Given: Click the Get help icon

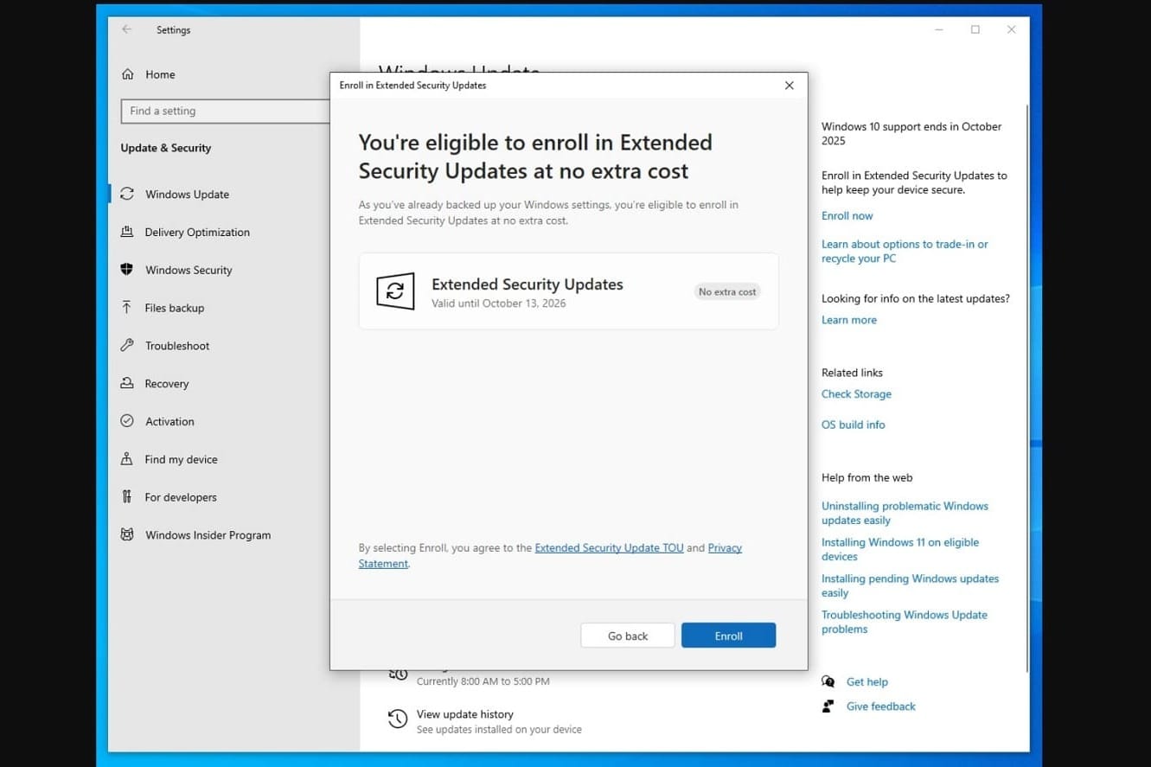Looking at the screenshot, I should pos(828,681).
